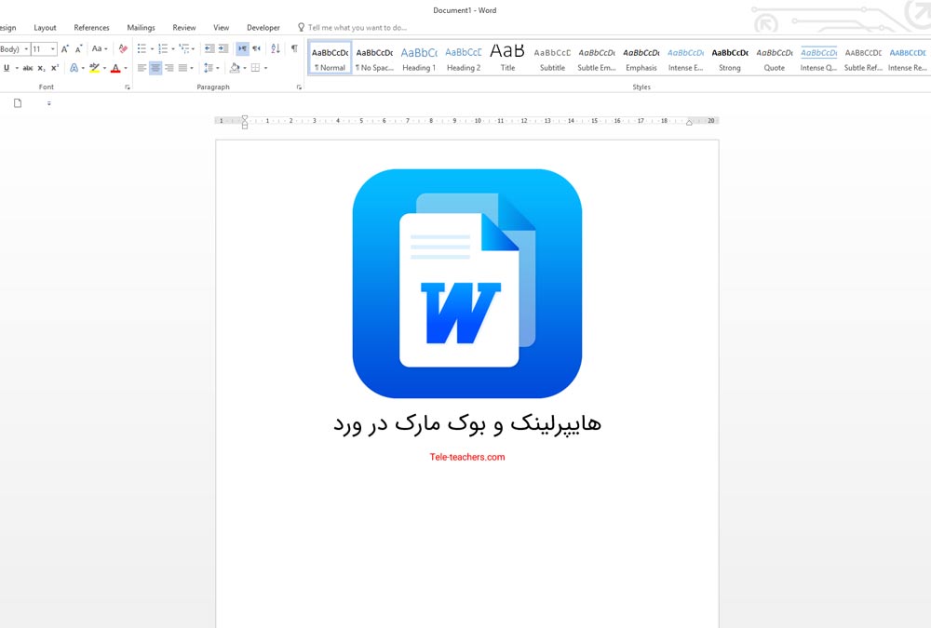Image resolution: width=931 pixels, height=628 pixels.
Task: Click the Text Effects glowing A icon
Action: pyautogui.click(x=74, y=68)
